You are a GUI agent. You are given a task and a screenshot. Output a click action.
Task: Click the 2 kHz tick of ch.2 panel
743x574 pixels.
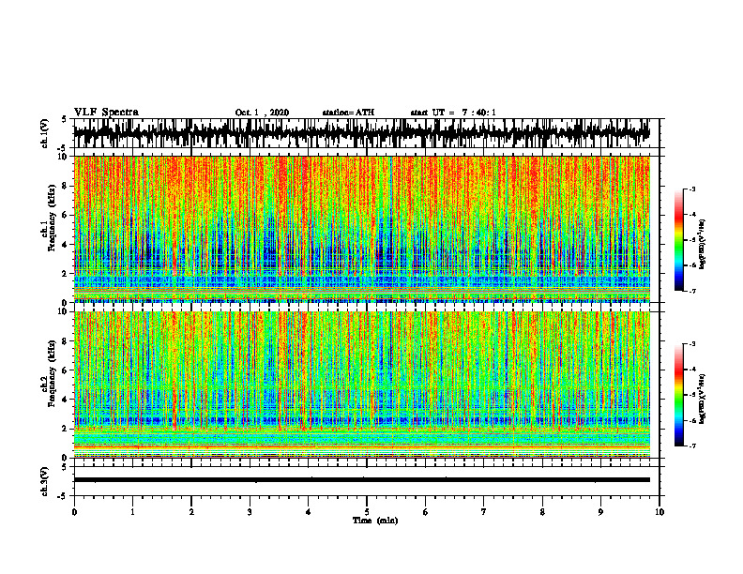(x=66, y=429)
